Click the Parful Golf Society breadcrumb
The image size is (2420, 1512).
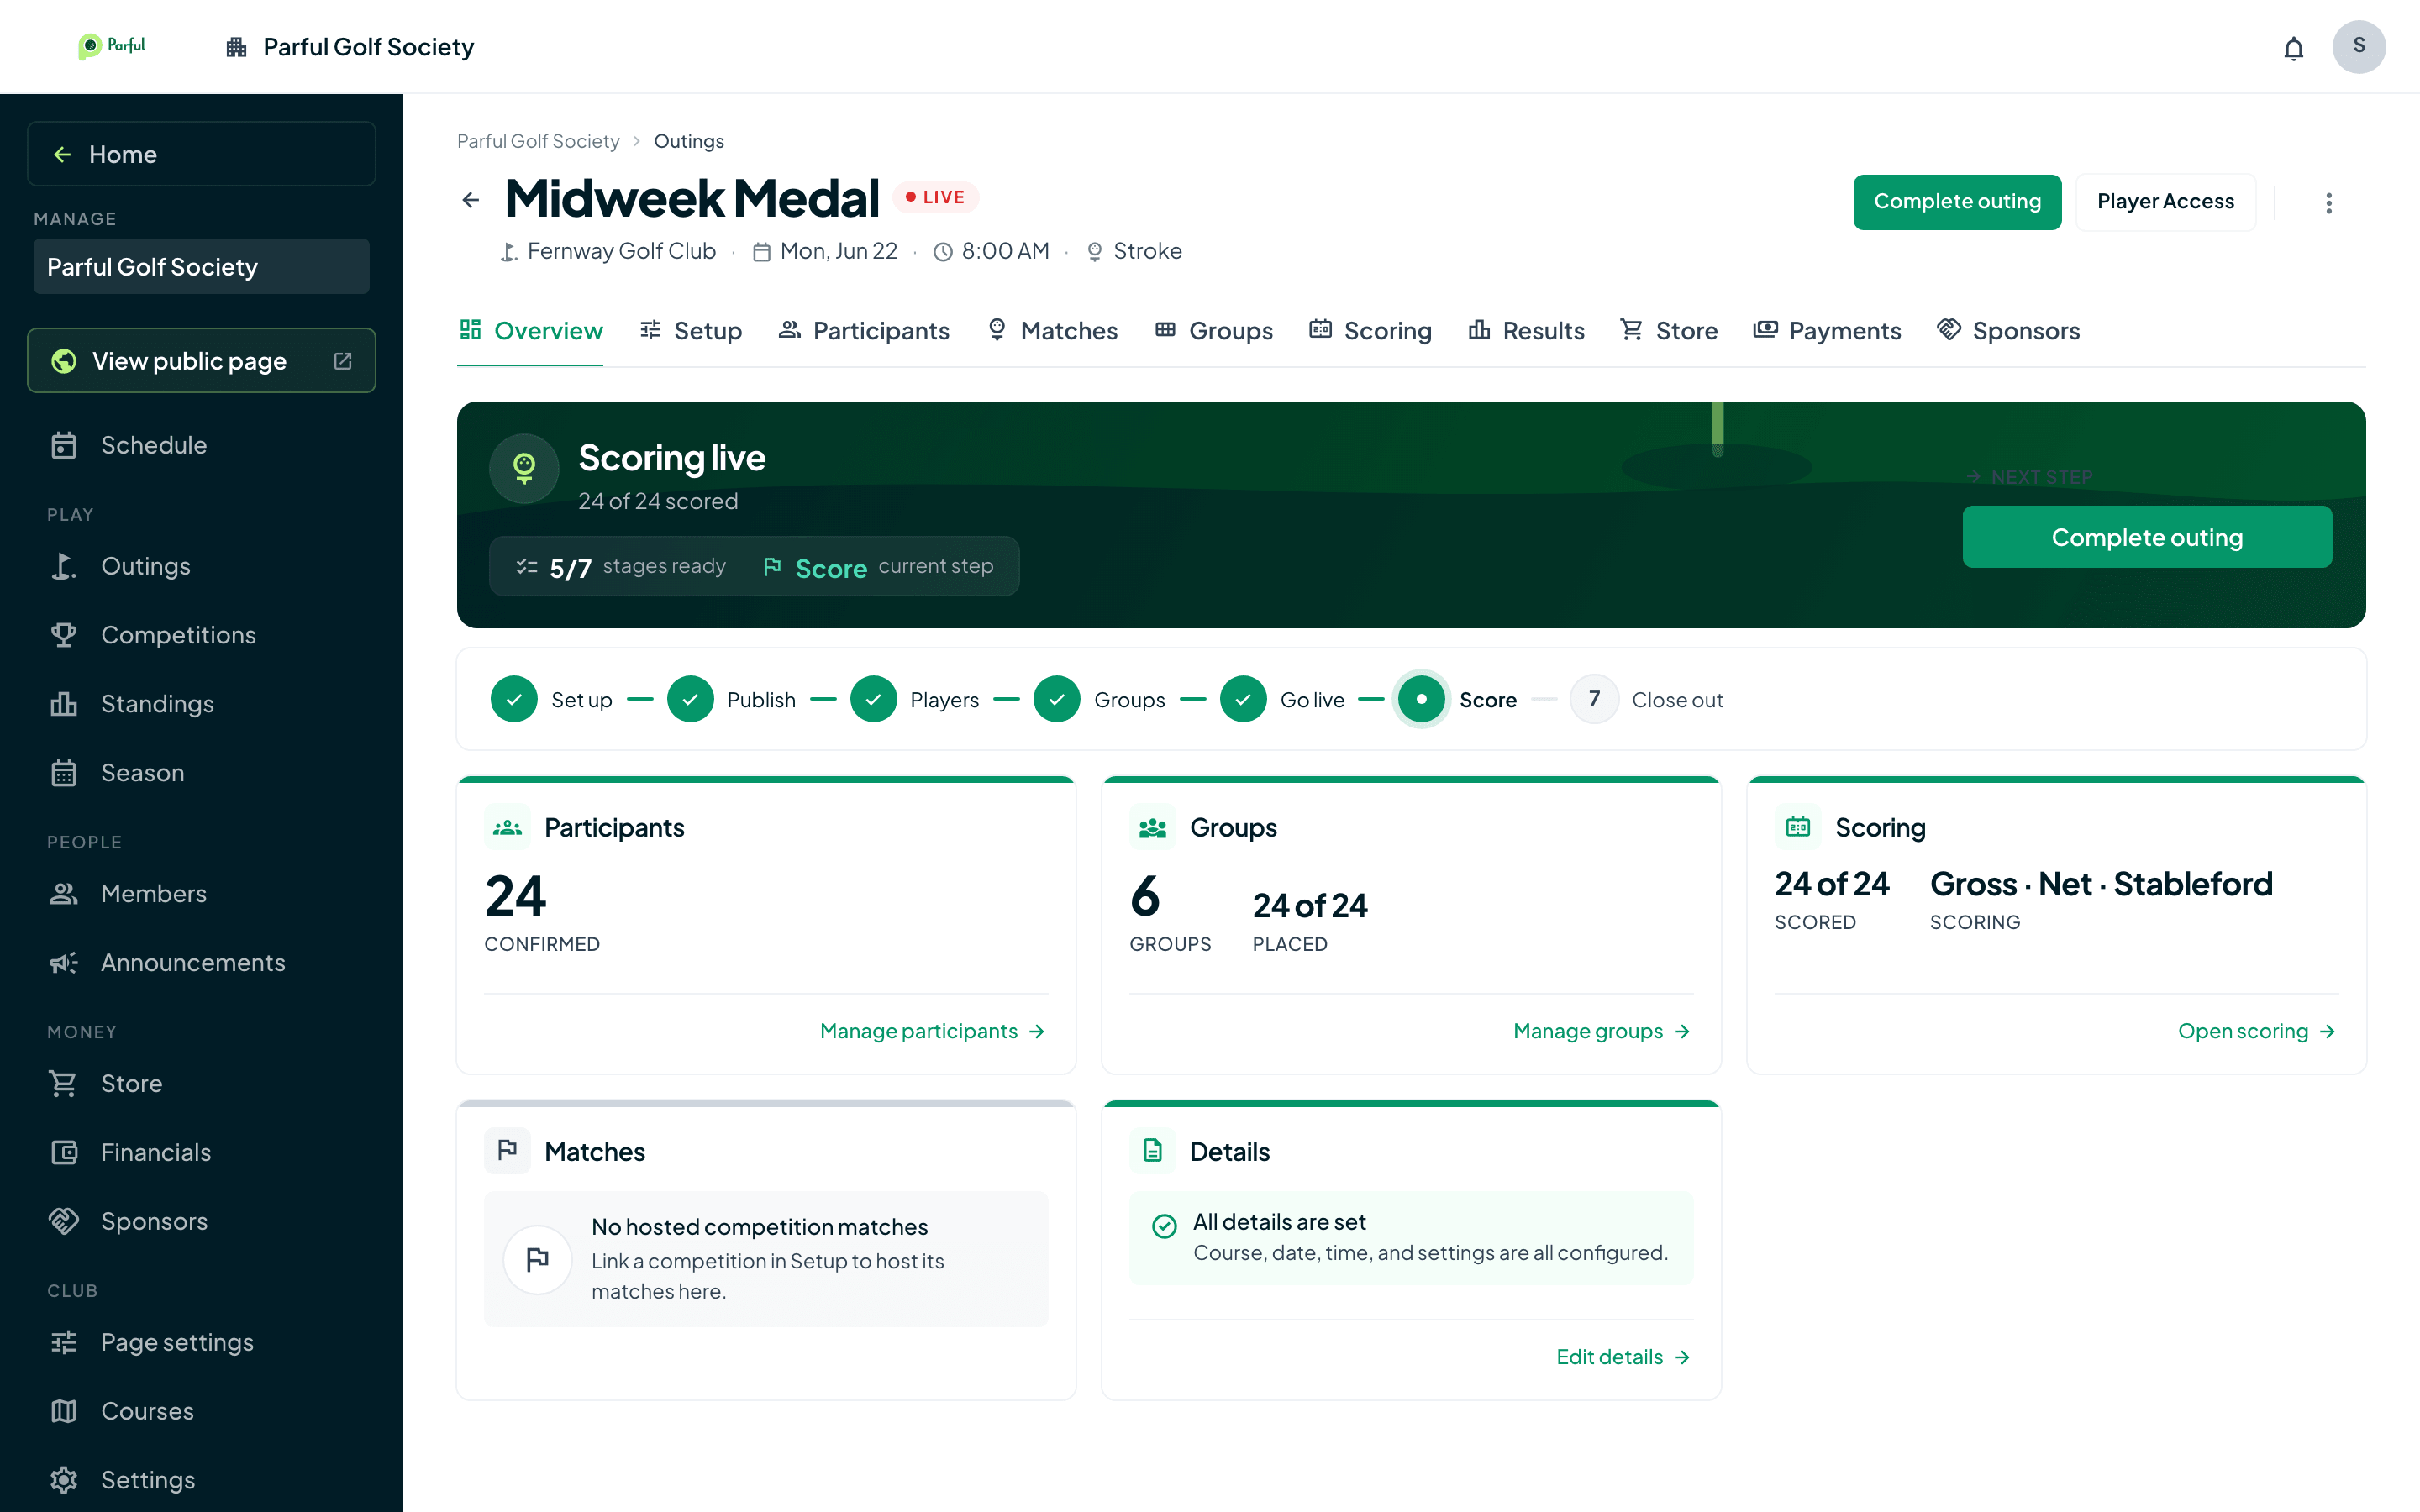coord(538,141)
